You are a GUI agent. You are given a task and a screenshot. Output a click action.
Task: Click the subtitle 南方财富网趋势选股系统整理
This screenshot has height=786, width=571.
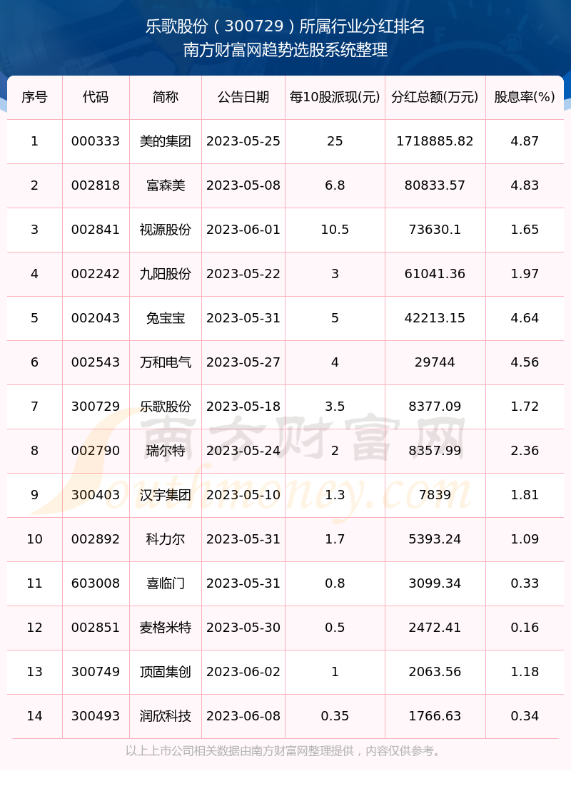(285, 50)
